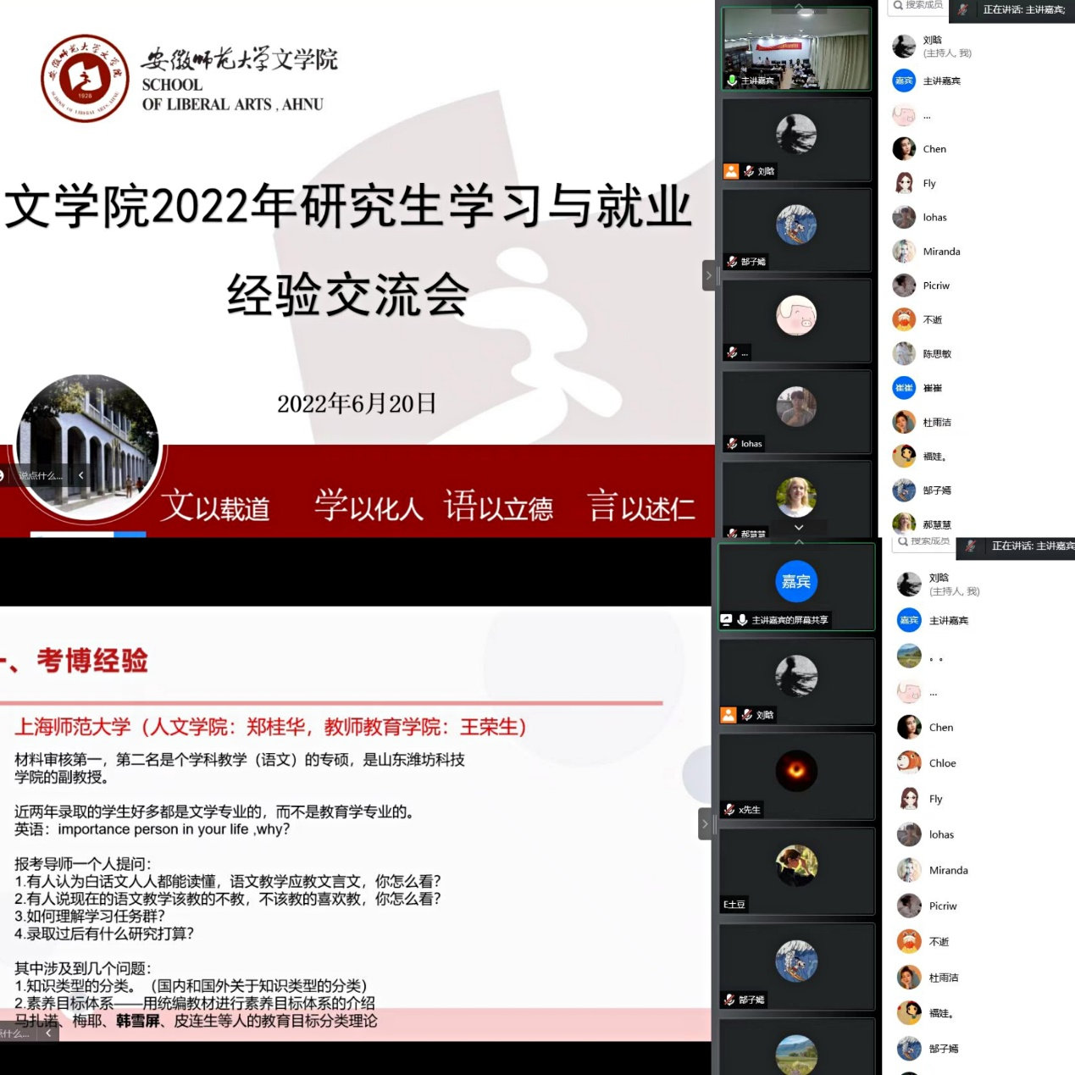Select 陈思敏 in the member list

[x=937, y=354]
